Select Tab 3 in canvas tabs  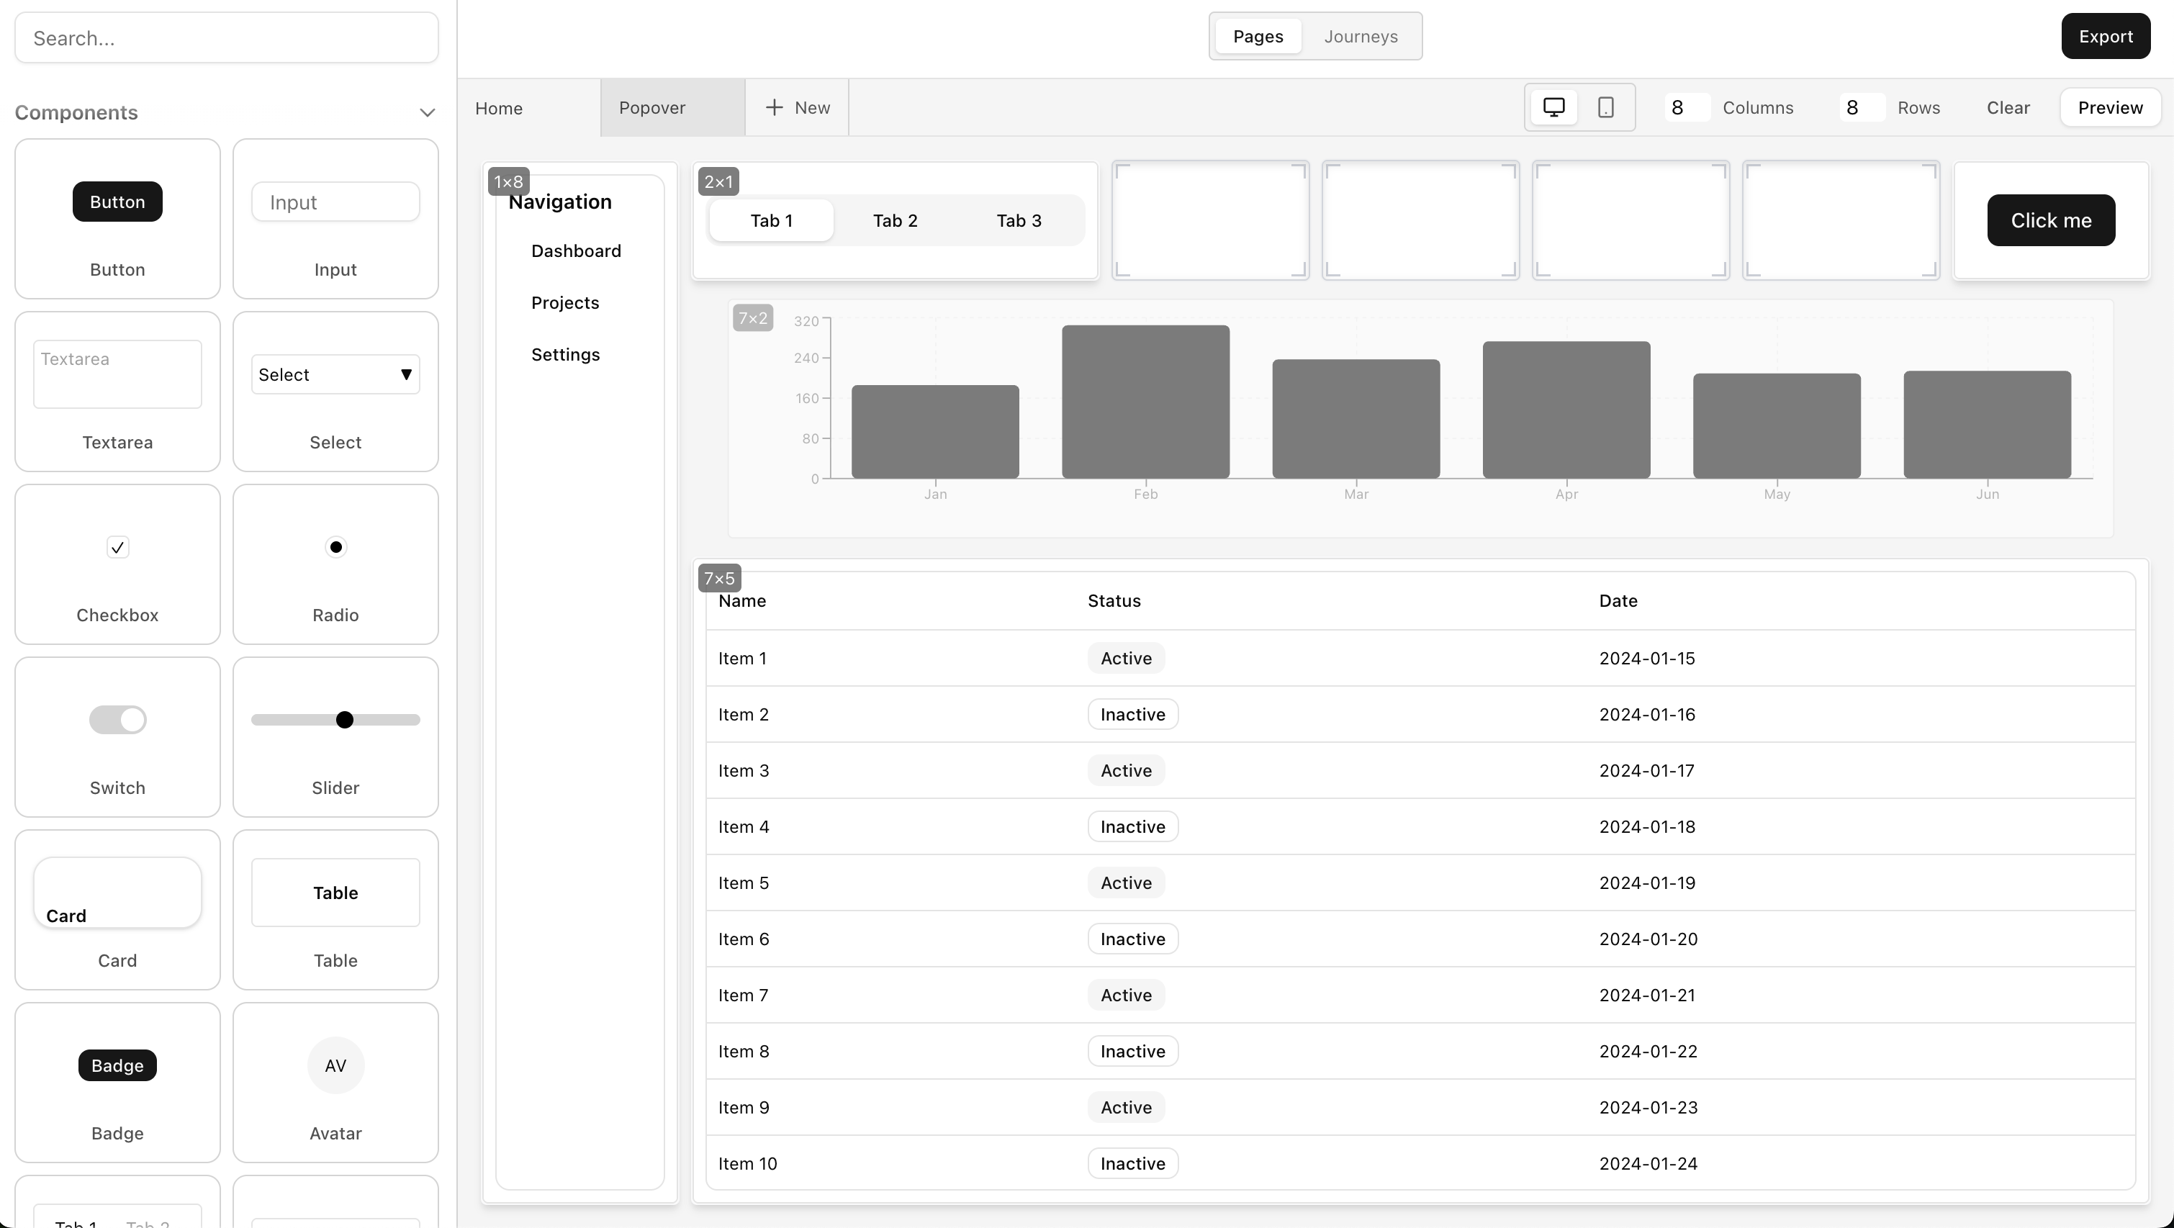click(1019, 220)
